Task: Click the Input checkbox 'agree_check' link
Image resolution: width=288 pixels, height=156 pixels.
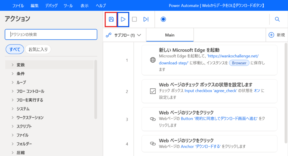Action: (x=211, y=90)
